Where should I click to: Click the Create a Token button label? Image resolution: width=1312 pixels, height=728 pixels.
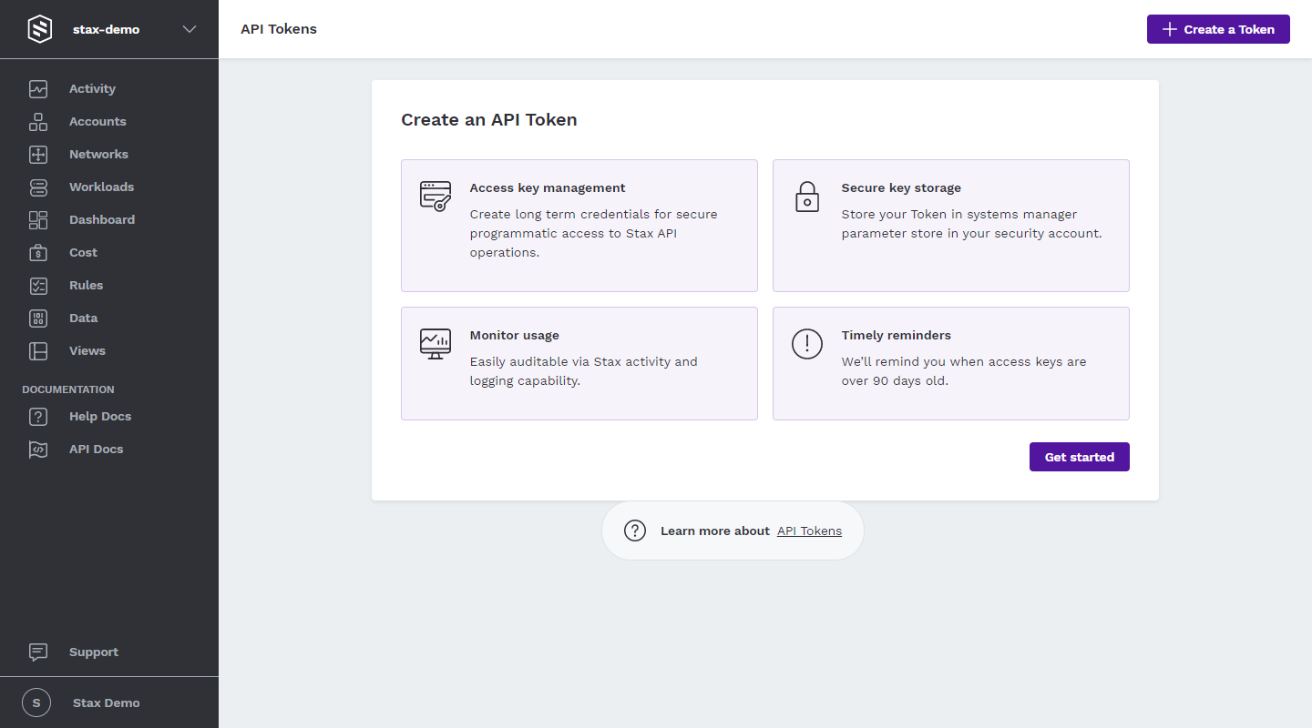click(x=1229, y=29)
